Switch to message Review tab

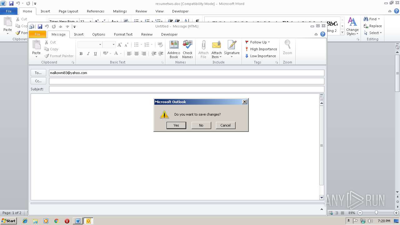tap(147, 34)
